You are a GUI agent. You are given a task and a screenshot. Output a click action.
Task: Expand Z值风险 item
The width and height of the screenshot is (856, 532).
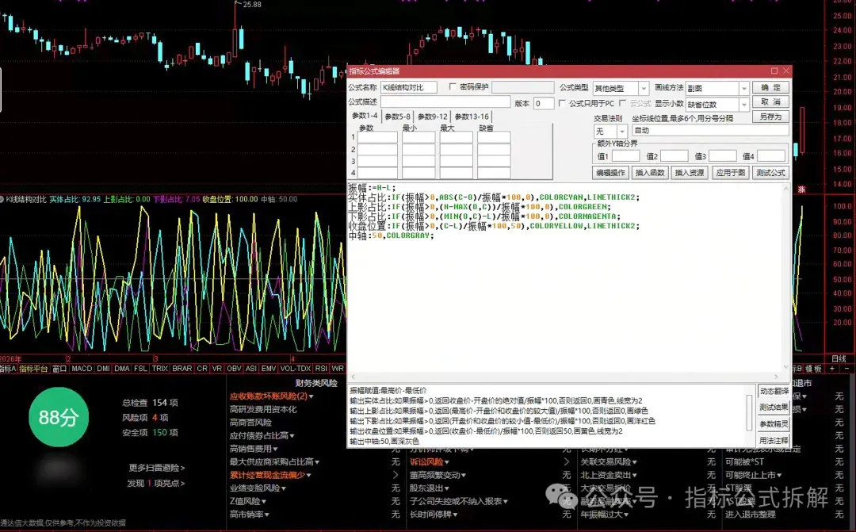pyautogui.click(x=264, y=501)
